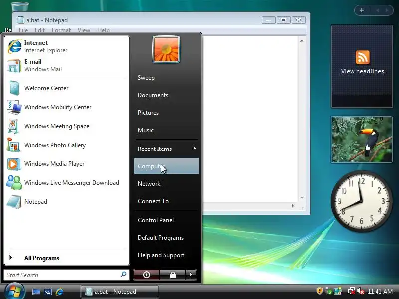Click the green-arrow monitor icon in the tray
Image resolution: width=399 pixels, height=299 pixels.
pos(329,291)
